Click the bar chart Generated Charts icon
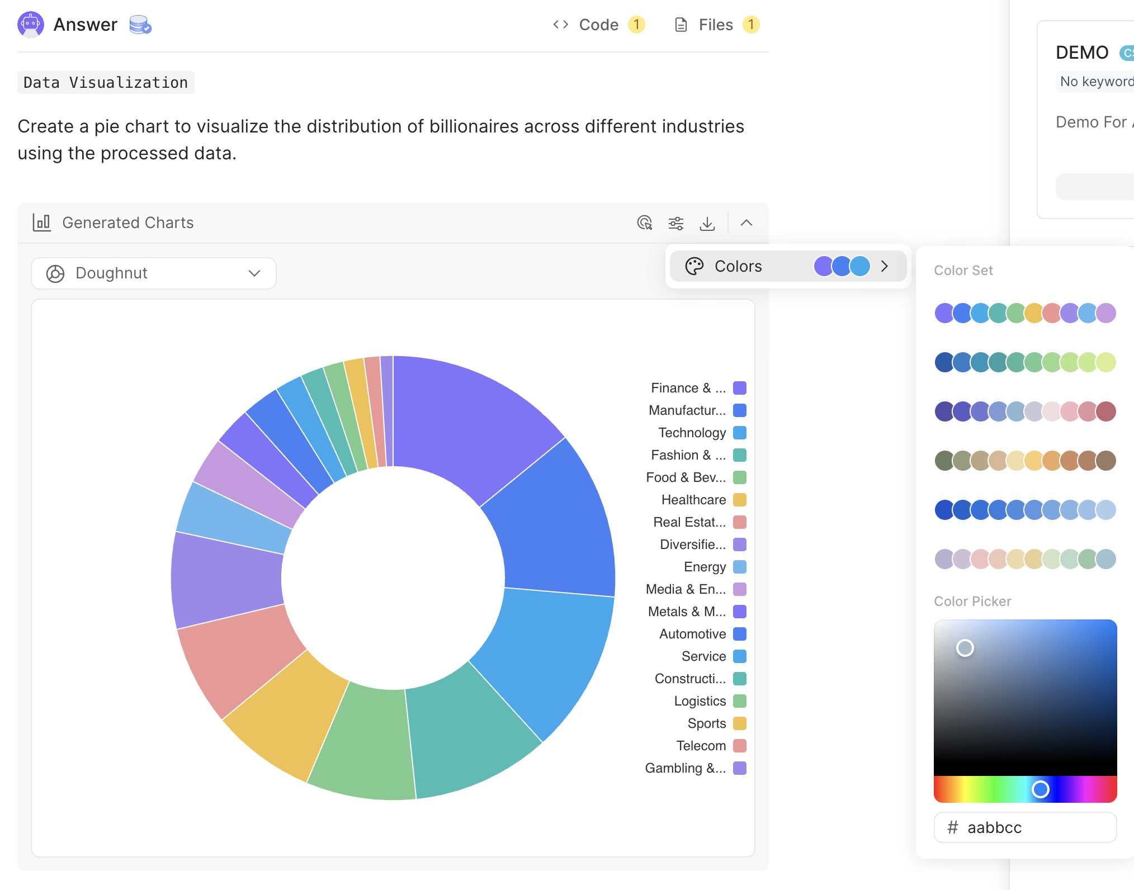 coord(42,222)
